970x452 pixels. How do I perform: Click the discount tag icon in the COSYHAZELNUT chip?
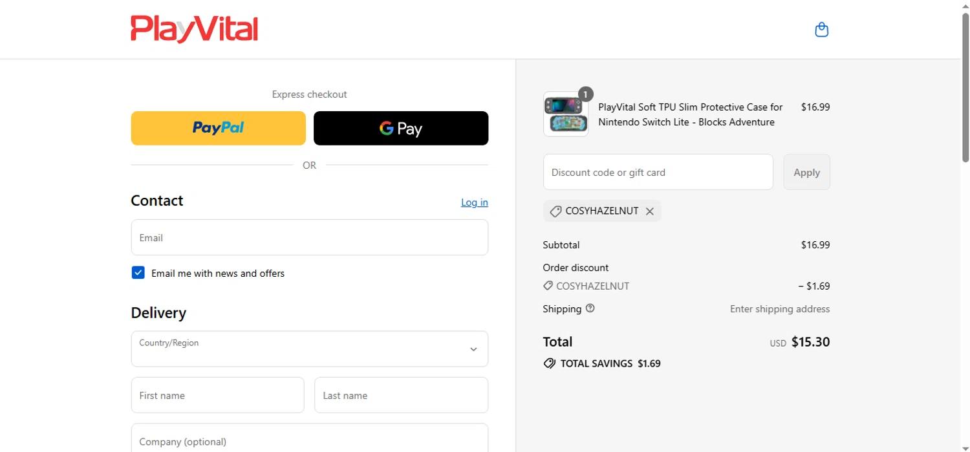click(555, 211)
